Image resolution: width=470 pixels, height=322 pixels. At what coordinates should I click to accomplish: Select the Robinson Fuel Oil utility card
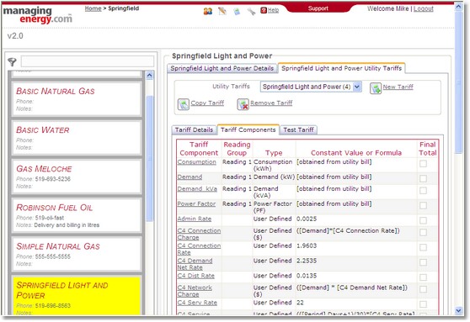coord(76,215)
